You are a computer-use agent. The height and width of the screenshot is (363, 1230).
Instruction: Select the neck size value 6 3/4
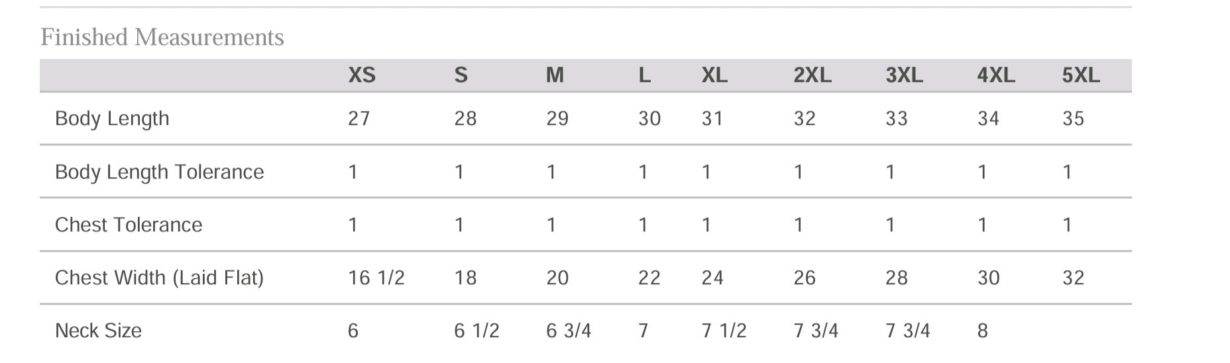569,331
